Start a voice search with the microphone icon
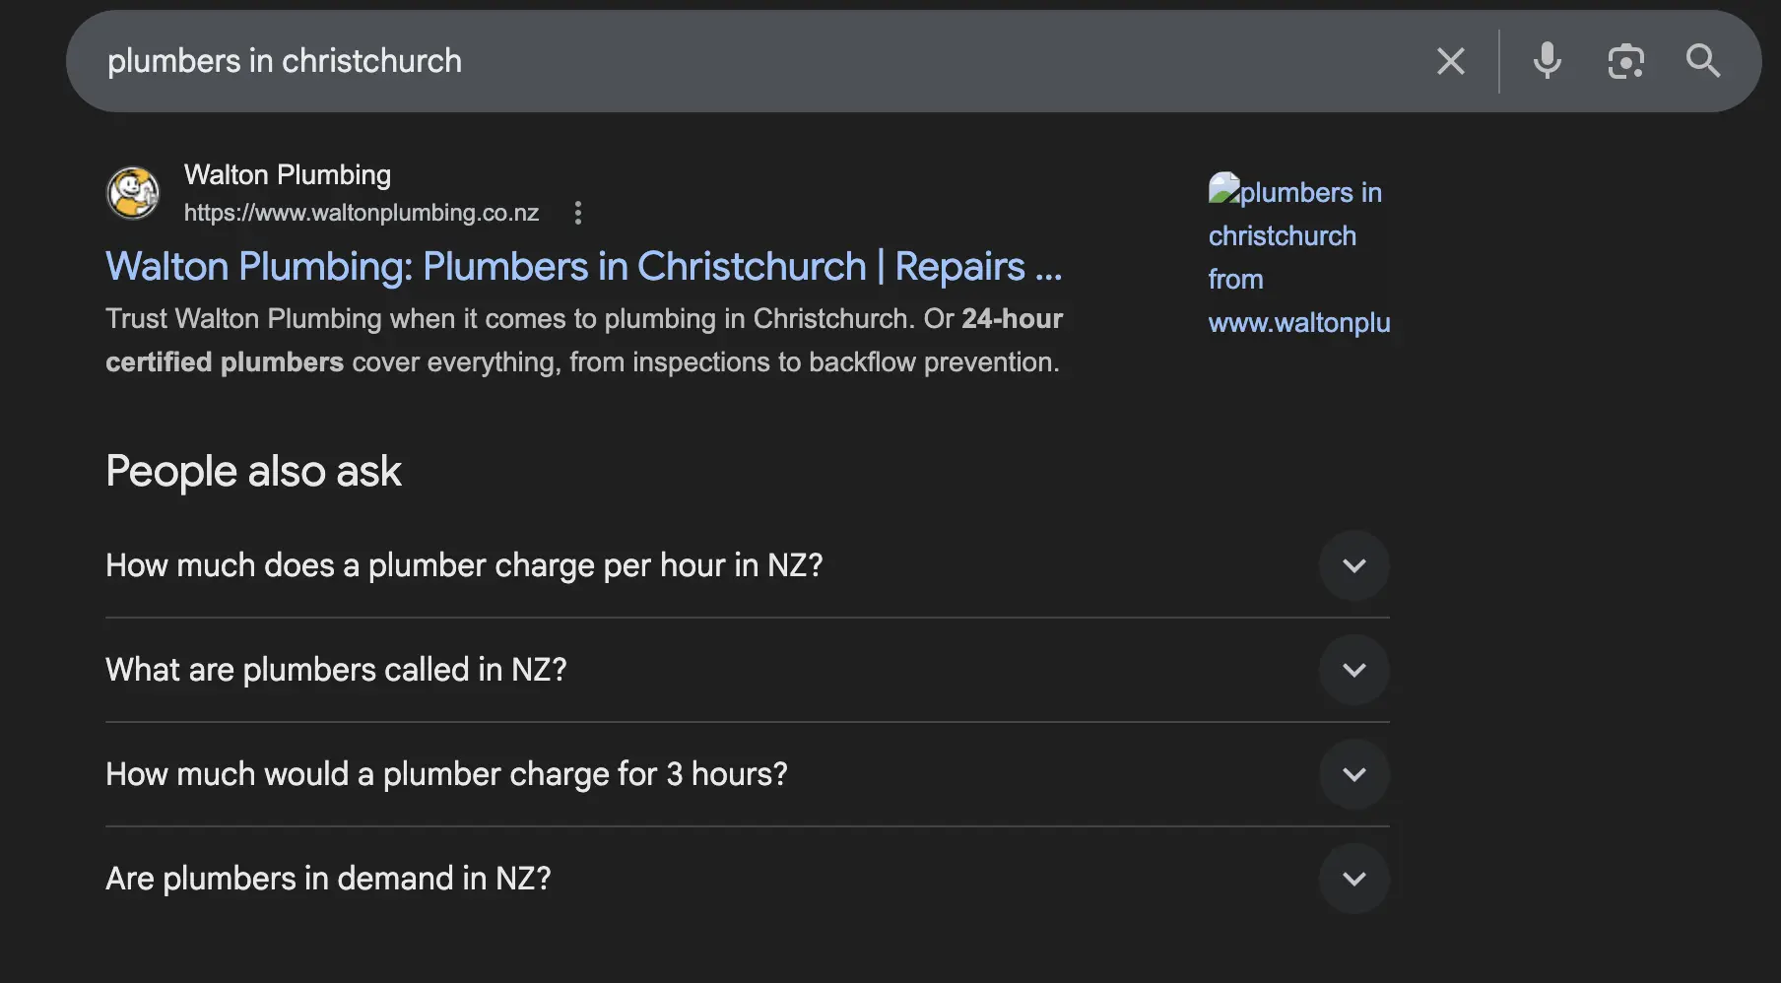The height and width of the screenshot is (983, 1781). tap(1547, 61)
